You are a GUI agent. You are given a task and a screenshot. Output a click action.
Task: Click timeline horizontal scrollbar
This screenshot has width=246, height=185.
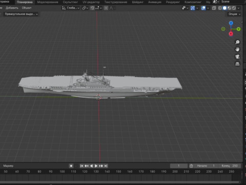point(119,182)
